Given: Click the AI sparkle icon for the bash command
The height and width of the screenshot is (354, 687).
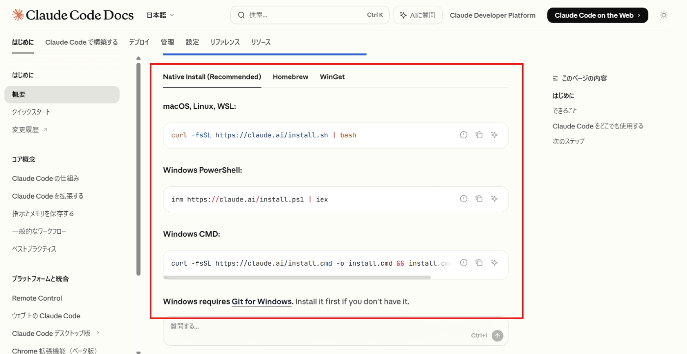Looking at the screenshot, I should pyautogui.click(x=494, y=135).
